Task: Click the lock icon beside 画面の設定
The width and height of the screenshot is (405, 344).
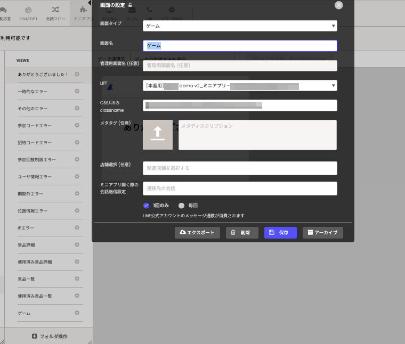Action: pos(130,5)
